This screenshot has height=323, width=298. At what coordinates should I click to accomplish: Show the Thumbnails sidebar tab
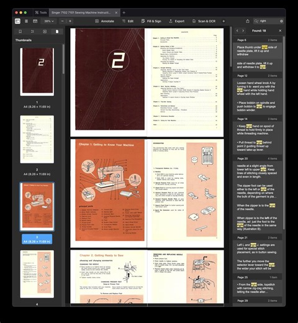point(57,32)
